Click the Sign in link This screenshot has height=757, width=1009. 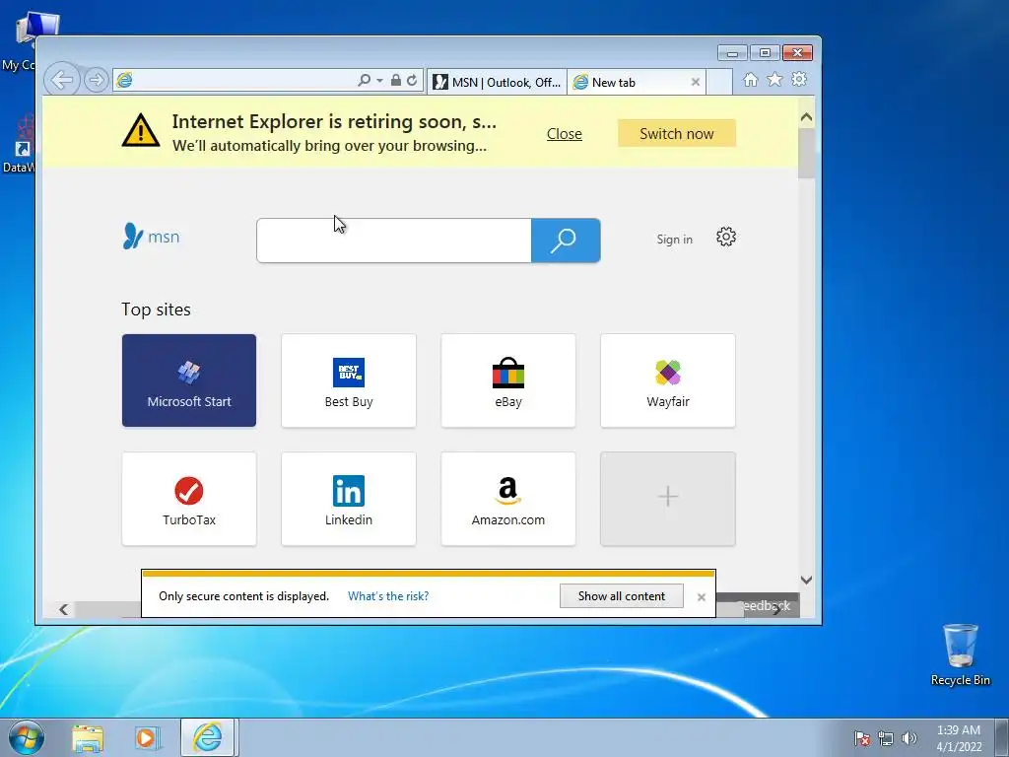pos(674,240)
